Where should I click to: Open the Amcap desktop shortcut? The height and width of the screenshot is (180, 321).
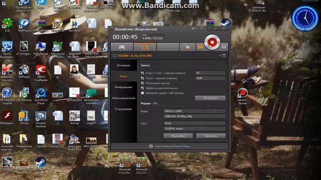click(75, 118)
